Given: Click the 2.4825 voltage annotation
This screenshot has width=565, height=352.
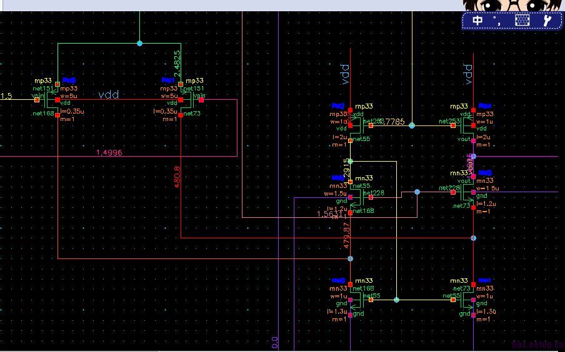Looking at the screenshot, I should point(177,63).
